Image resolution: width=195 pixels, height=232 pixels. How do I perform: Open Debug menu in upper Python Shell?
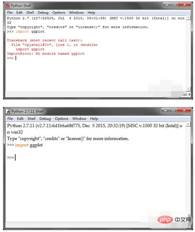43,13
